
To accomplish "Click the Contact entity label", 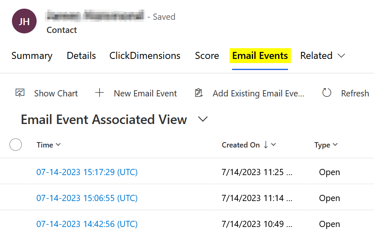I will (x=62, y=30).
